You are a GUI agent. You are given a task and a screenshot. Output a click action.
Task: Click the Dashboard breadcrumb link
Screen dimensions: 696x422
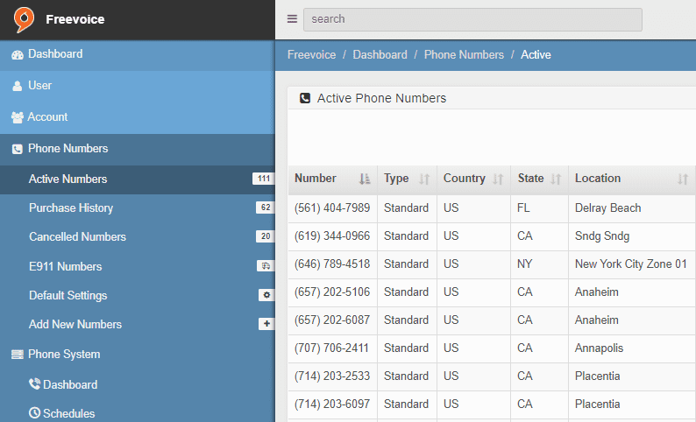pos(380,54)
